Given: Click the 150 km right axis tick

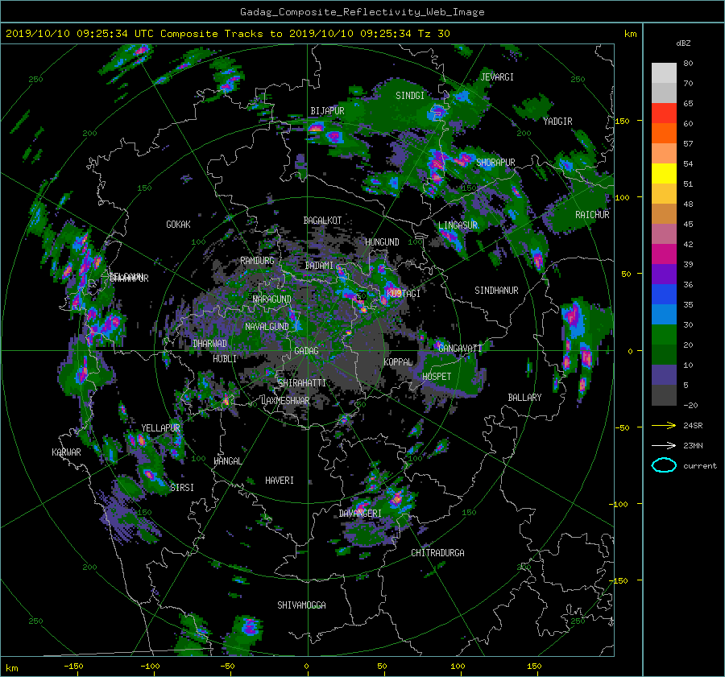Looking at the screenshot, I should (623, 121).
